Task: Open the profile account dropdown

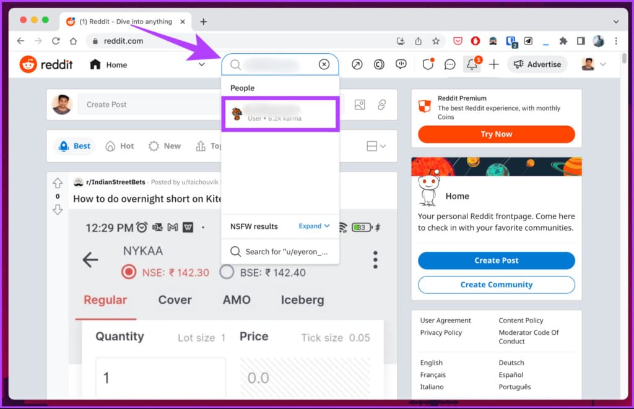Action: tap(594, 64)
